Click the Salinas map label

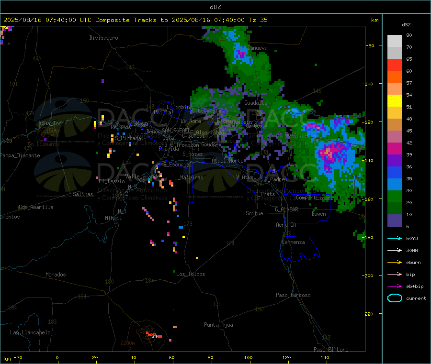tap(83, 194)
